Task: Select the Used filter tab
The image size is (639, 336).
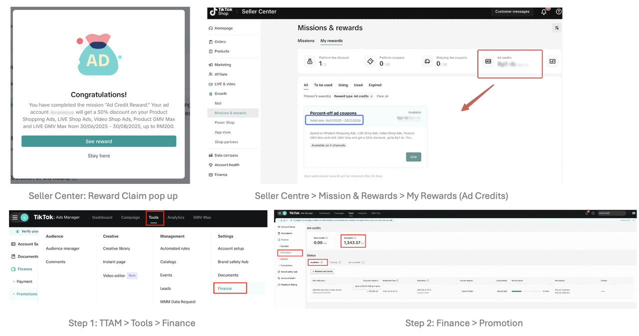Action: [358, 85]
